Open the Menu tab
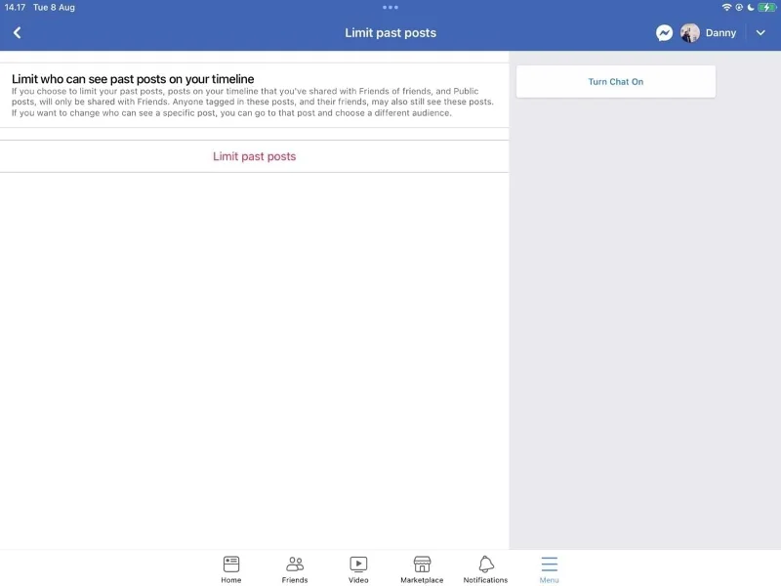The image size is (781, 586). (550, 569)
